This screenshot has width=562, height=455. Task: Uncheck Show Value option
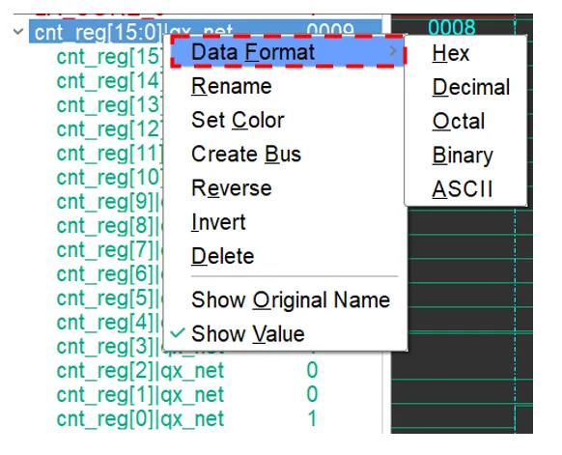click(x=247, y=333)
